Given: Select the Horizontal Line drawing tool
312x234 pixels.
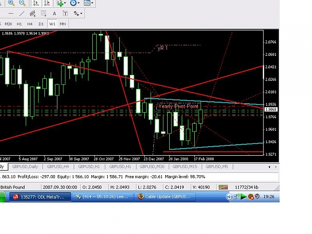Looking at the screenshot, I should 11,13.
